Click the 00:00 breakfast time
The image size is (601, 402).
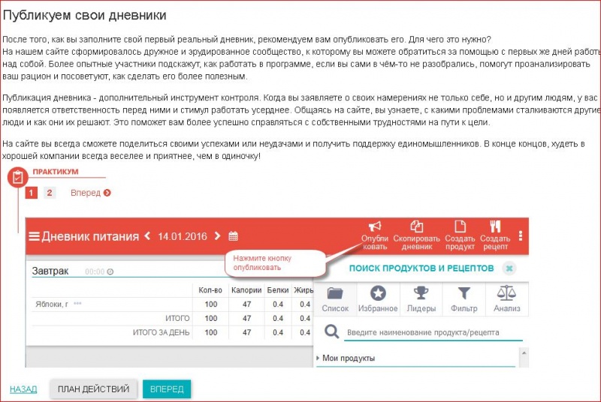[x=95, y=271]
